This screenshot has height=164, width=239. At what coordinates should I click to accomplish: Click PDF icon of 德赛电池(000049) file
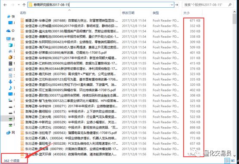pos(22,36)
